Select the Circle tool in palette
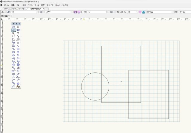191x133 pixels. point(18,52)
